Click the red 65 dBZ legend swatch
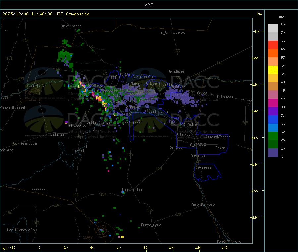298x252 pixels. 273,45
